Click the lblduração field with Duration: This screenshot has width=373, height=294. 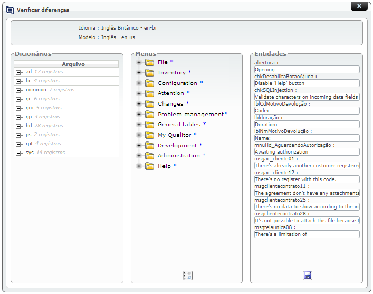(307, 125)
